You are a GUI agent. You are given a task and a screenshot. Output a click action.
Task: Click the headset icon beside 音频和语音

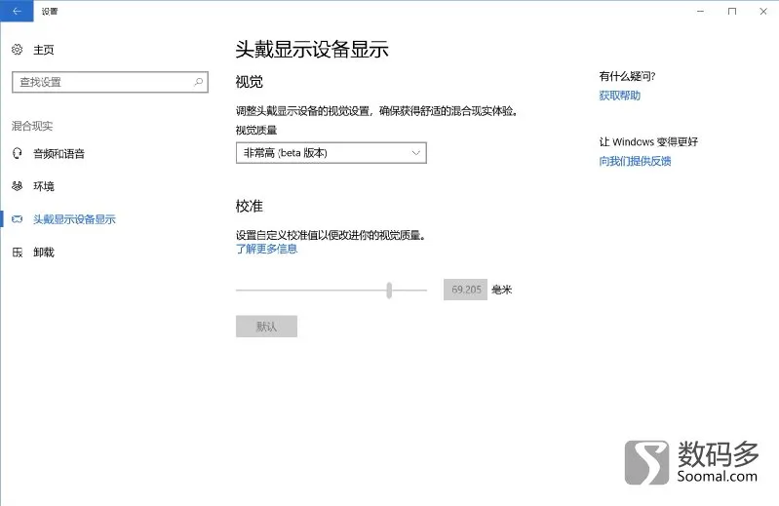[18, 153]
